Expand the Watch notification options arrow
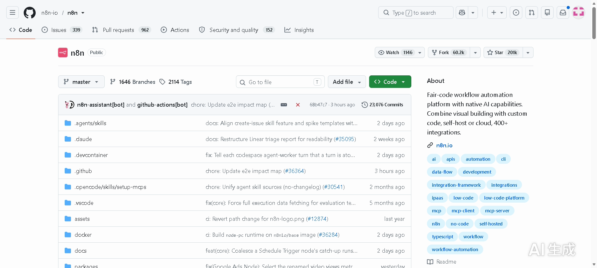Screen dimensions: 597x268 point(420,53)
